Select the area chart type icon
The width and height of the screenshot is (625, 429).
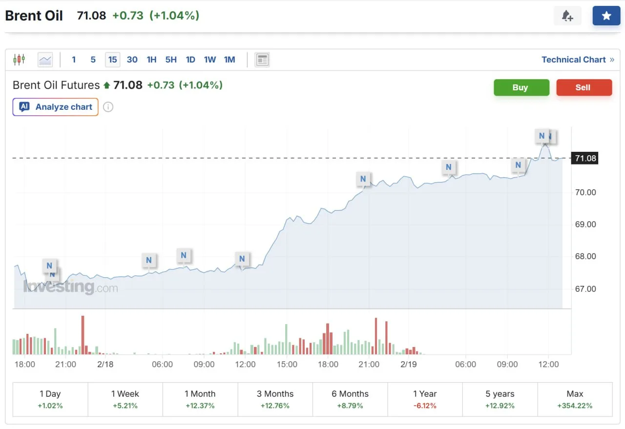(45, 60)
